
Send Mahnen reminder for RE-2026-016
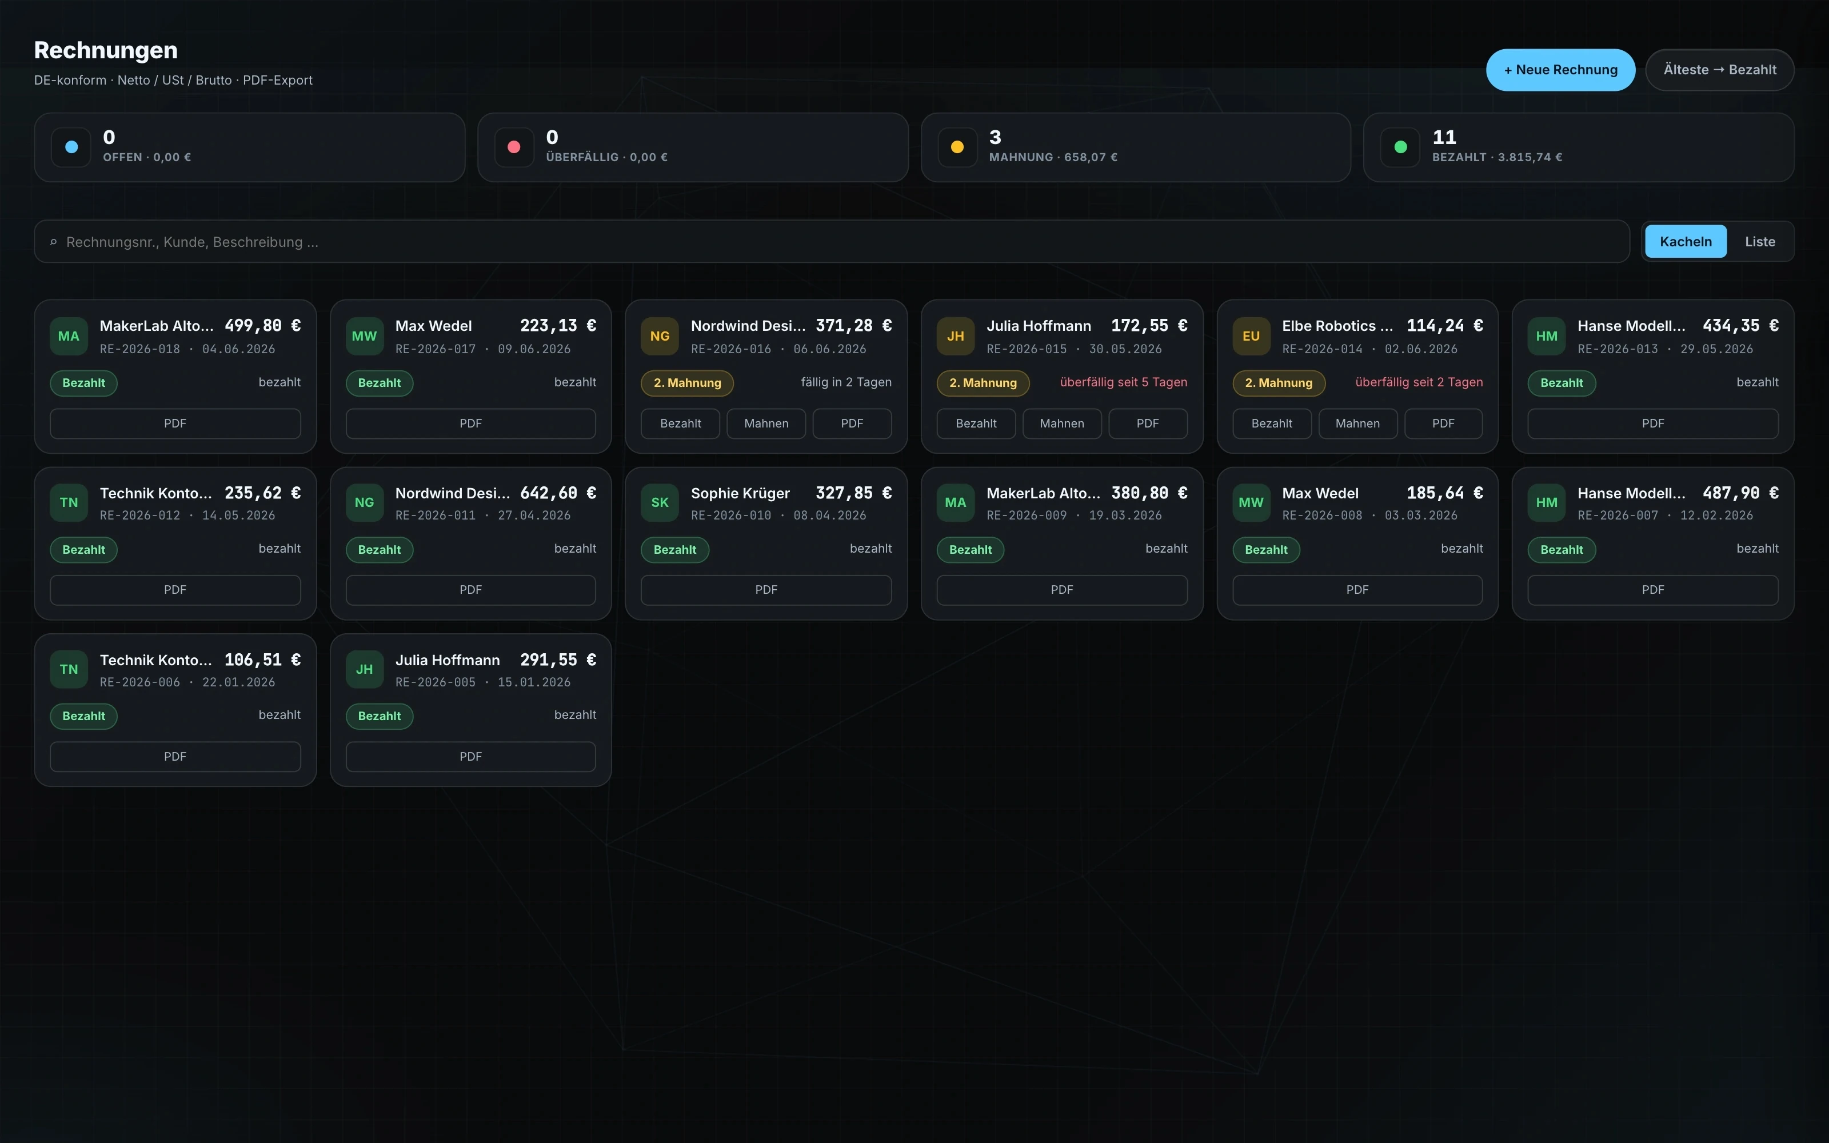pyautogui.click(x=766, y=423)
